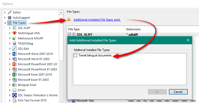Click the Rich Text Format icon
199x103 pixels.
pos(15,100)
